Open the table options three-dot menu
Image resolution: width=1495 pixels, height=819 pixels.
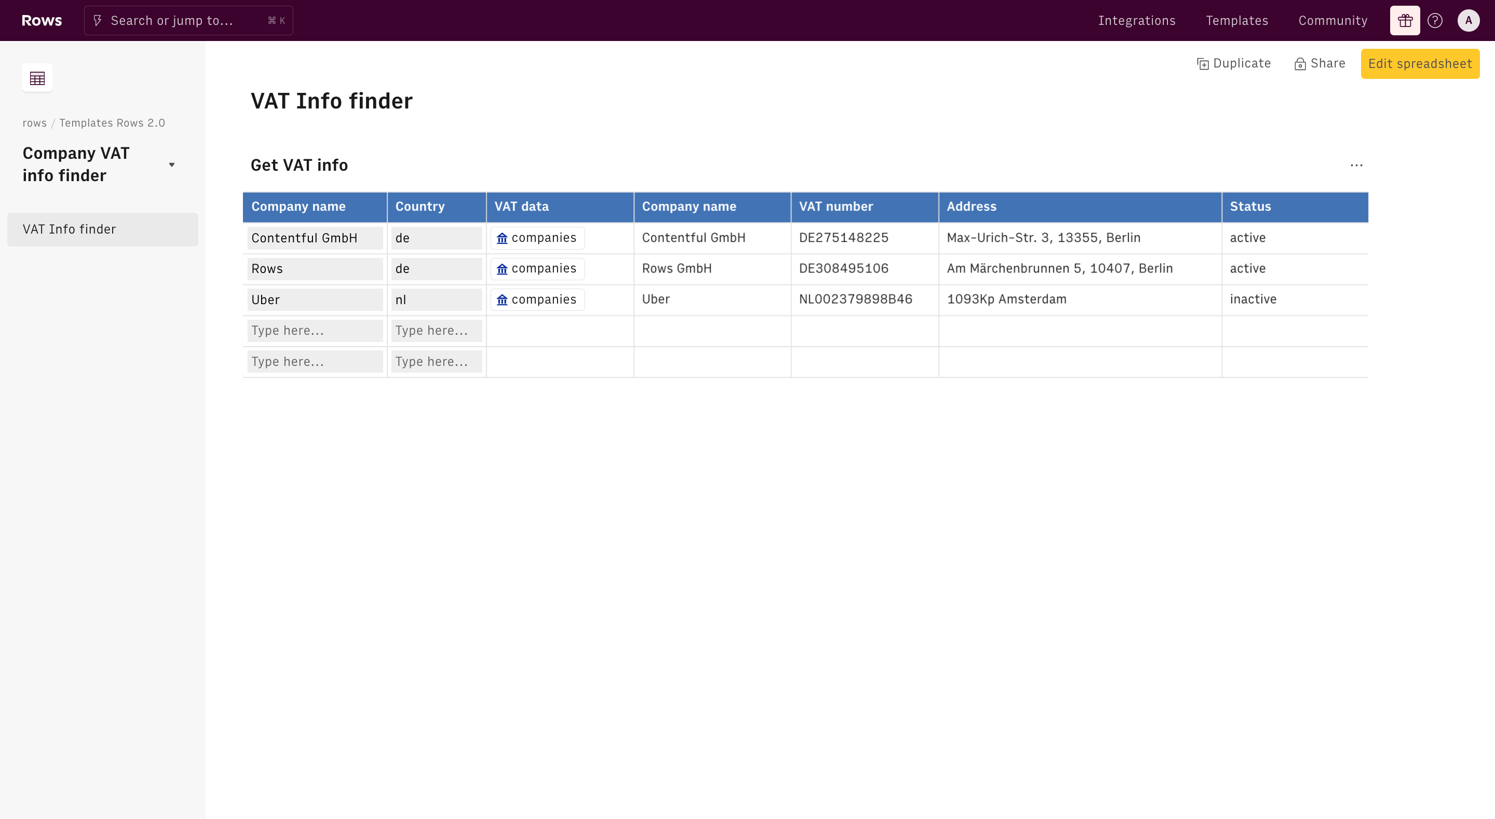coord(1356,166)
